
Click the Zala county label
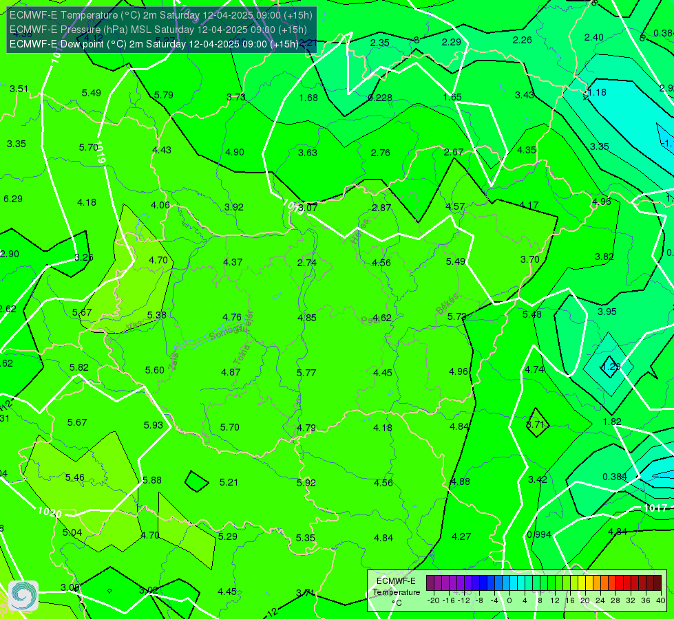173,362
